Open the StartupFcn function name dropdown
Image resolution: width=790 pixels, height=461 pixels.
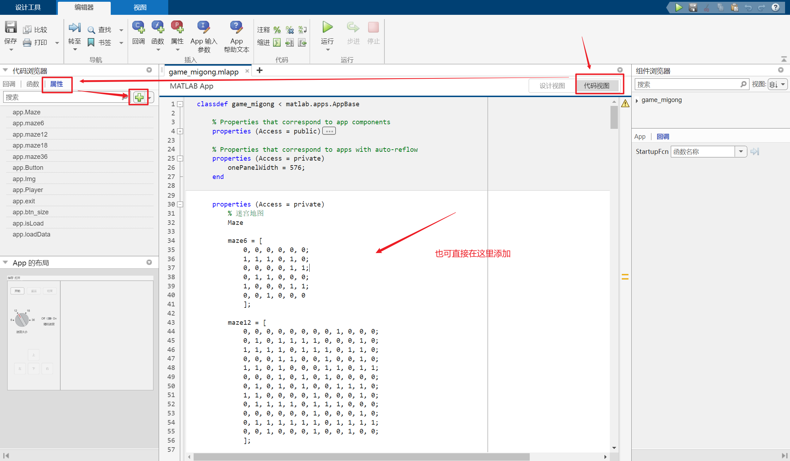click(741, 152)
